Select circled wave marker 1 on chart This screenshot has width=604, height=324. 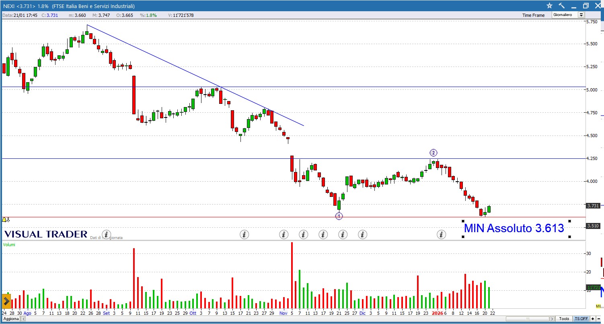point(339,216)
